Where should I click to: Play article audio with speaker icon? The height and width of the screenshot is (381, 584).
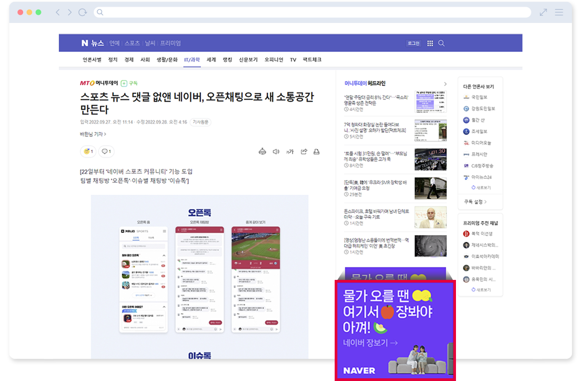pos(276,152)
